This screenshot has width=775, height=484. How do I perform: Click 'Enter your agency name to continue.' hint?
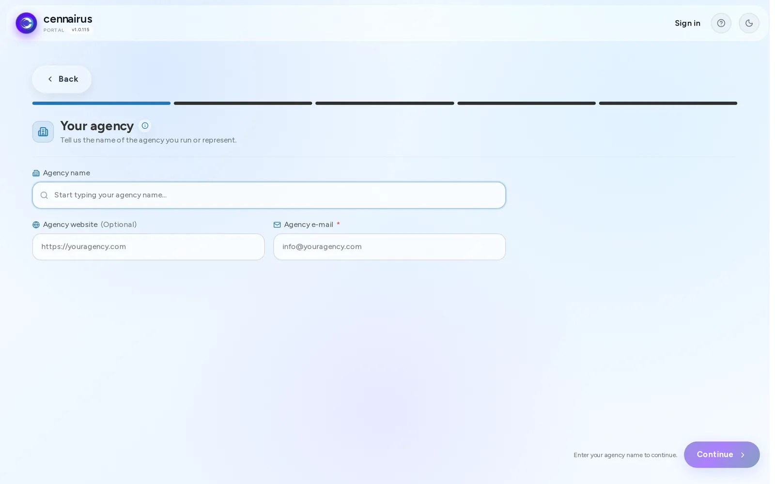[x=625, y=455]
